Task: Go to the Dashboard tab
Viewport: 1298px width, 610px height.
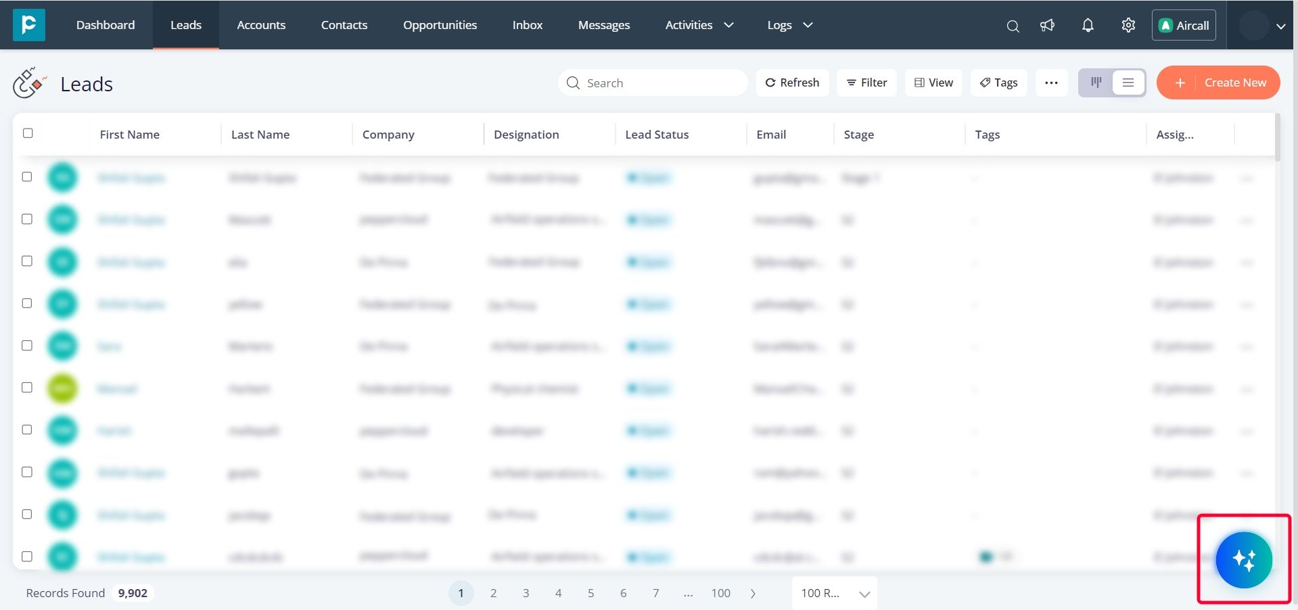Action: coord(106,25)
